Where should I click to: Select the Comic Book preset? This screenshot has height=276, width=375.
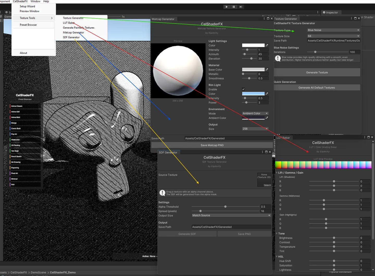pyautogui.click(x=25, y=128)
